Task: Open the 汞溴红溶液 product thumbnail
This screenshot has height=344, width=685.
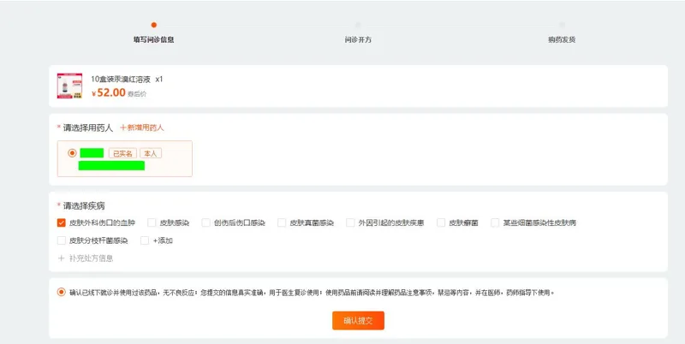Action: click(69, 86)
